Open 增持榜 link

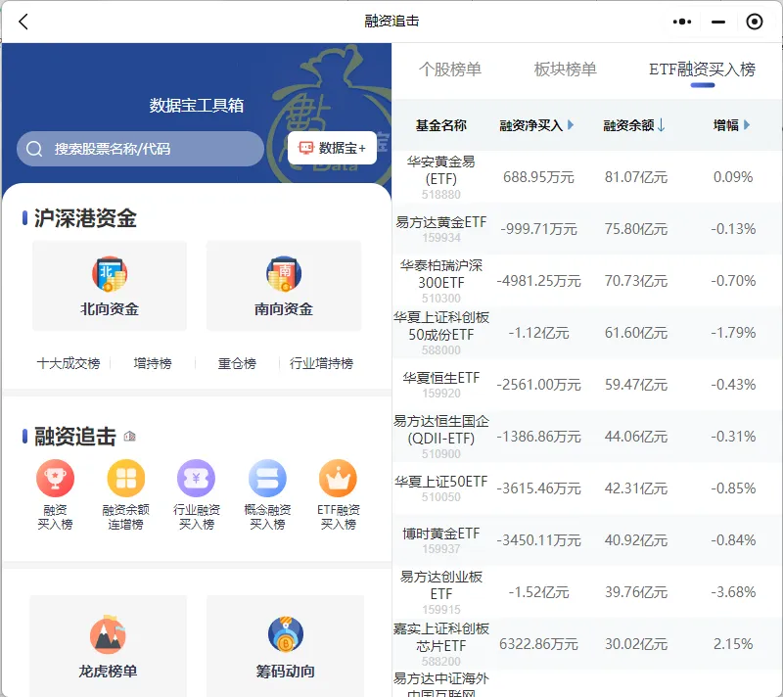tap(153, 363)
